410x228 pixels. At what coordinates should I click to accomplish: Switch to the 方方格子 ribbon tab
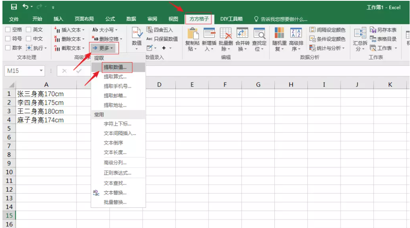(x=199, y=19)
